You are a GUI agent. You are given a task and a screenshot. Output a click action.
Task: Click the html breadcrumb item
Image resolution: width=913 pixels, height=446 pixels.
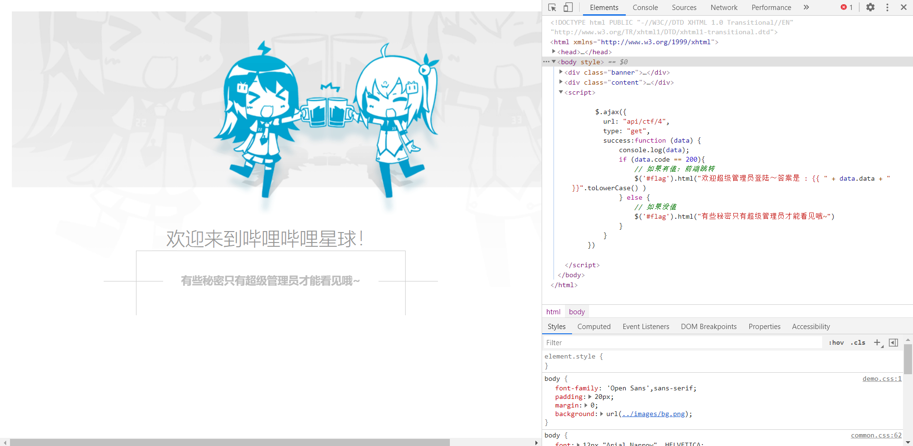coord(553,312)
